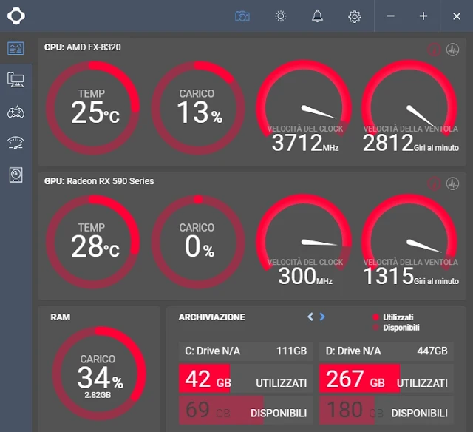Open the dashboard sidebar tab

click(x=16, y=47)
